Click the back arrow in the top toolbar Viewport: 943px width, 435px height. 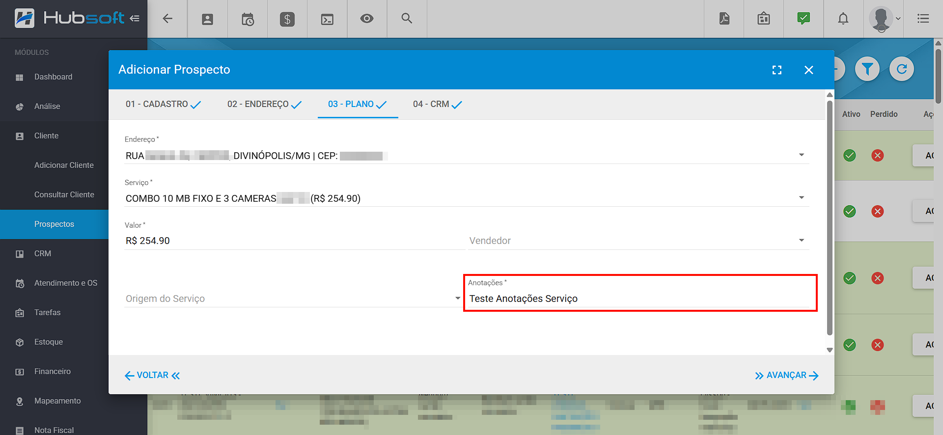[167, 19]
